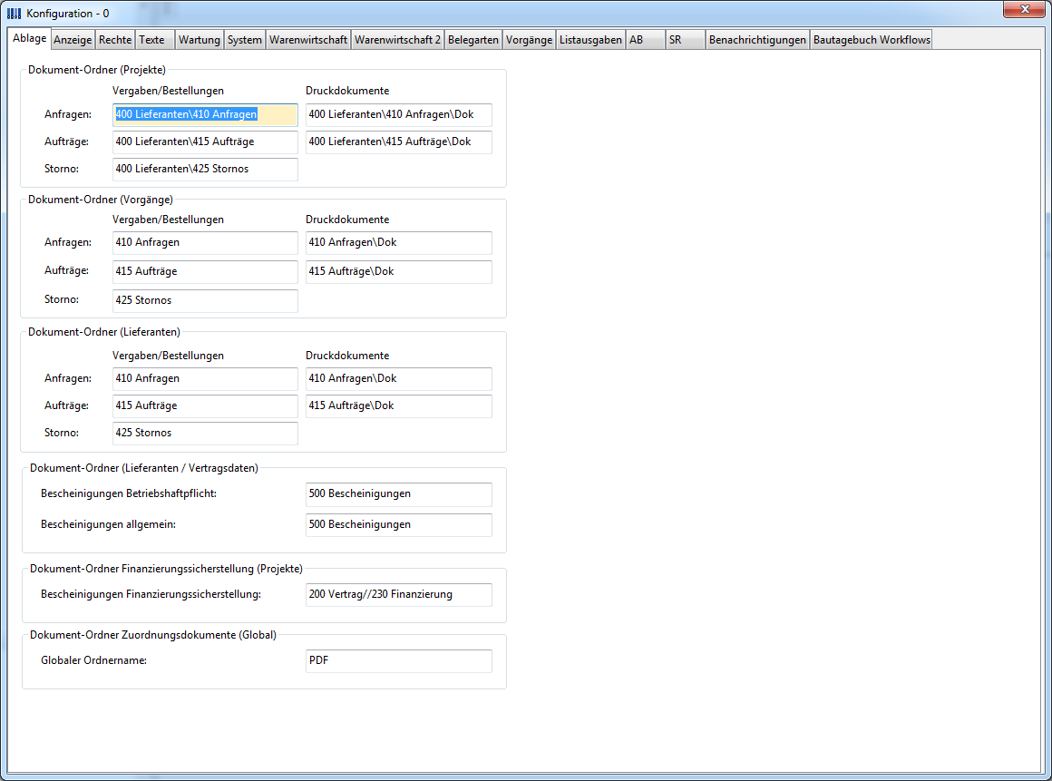Click Projekte Anfragen Druckdokumente field '400 Lieferanten\410 Anfragen\Dok'
The image size is (1052, 781).
click(398, 114)
